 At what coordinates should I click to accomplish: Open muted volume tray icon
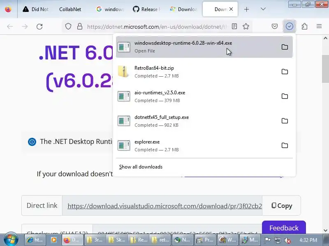click(x=287, y=240)
